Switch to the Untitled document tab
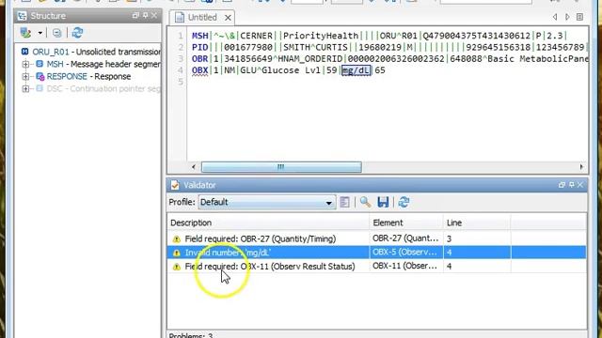 click(202, 18)
